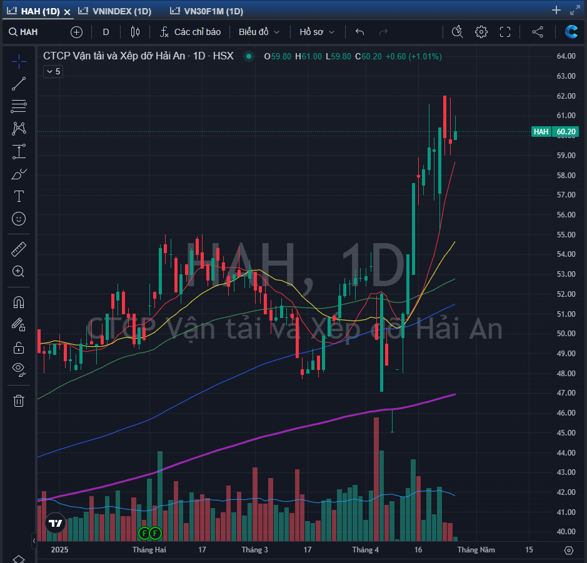
Task: Redo the last chart action
Action: 383,32
